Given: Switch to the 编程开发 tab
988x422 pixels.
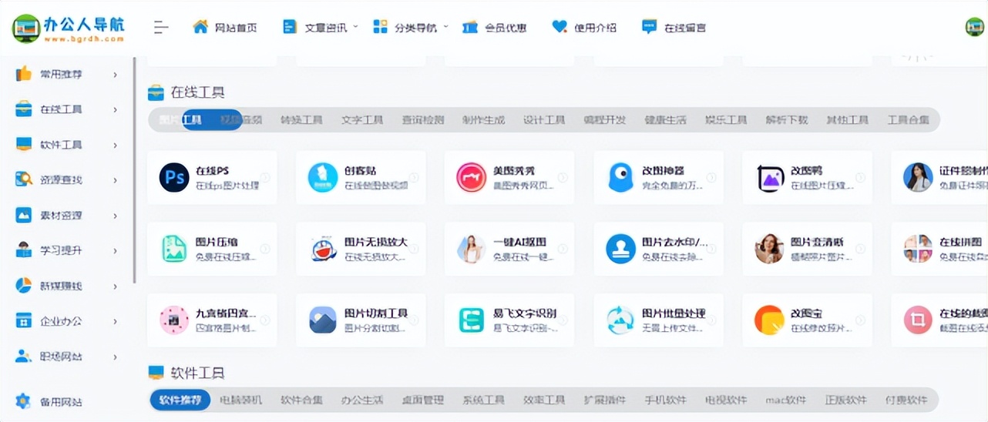Looking at the screenshot, I should [605, 120].
